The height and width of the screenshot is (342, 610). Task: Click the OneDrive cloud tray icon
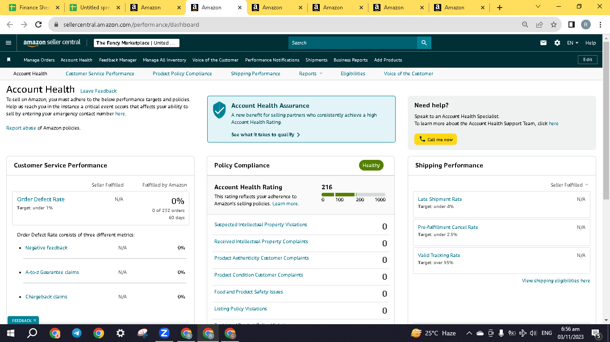tap(480, 333)
